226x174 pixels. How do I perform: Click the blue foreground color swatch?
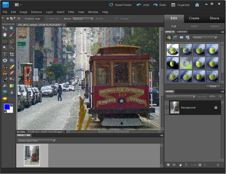pyautogui.click(x=7, y=107)
